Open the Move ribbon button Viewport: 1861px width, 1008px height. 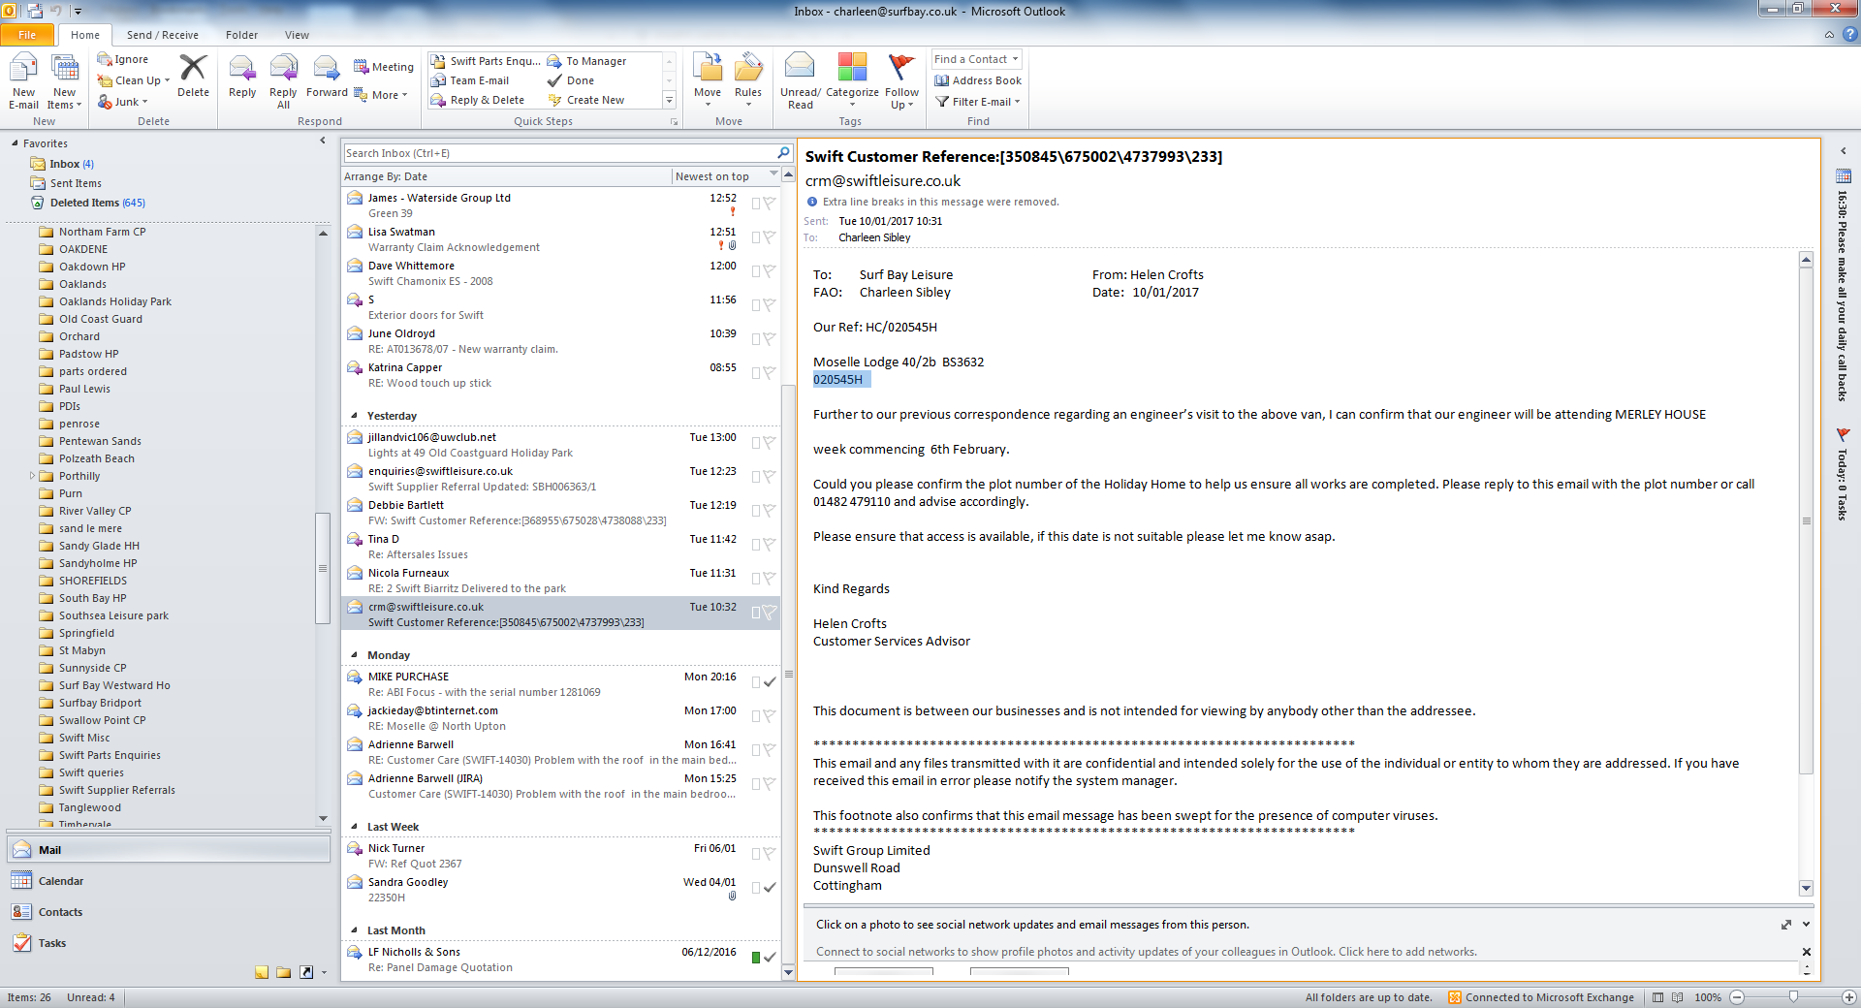pos(708,81)
